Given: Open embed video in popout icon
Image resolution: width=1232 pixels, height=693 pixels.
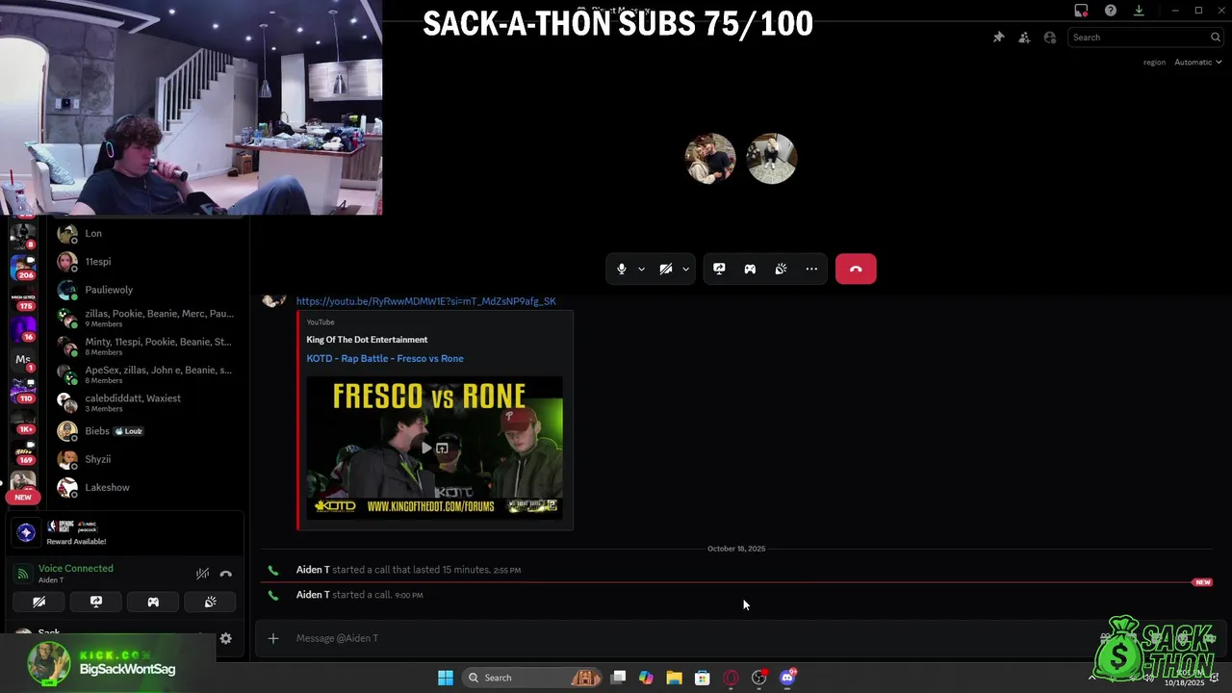Looking at the screenshot, I should click(442, 449).
